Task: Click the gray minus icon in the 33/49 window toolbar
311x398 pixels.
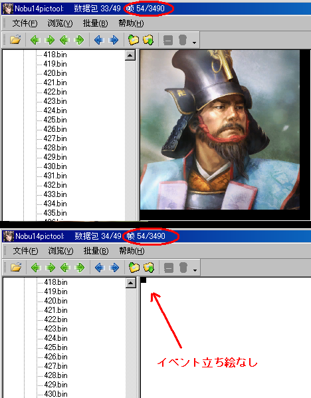Action: point(167,40)
